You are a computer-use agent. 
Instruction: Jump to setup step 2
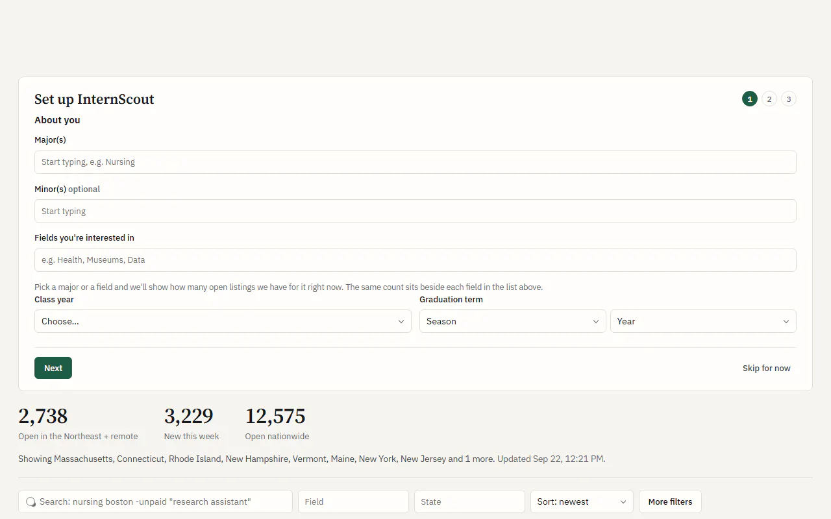click(769, 99)
